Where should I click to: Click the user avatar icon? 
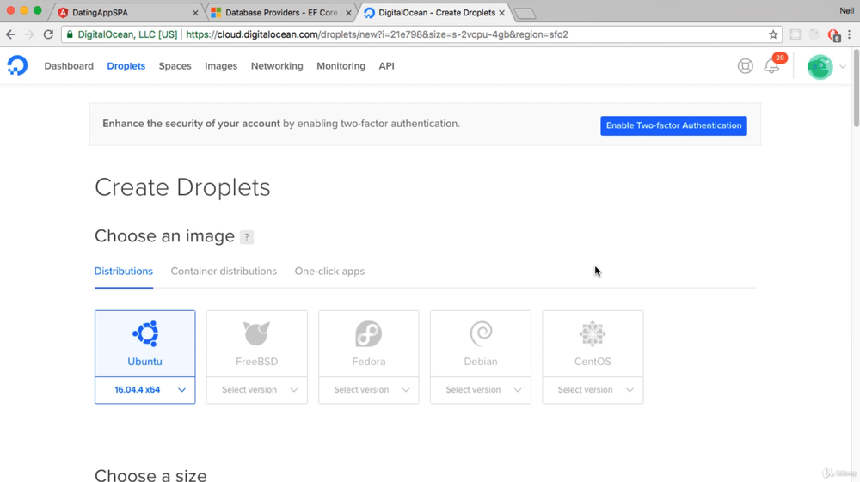pyautogui.click(x=820, y=67)
